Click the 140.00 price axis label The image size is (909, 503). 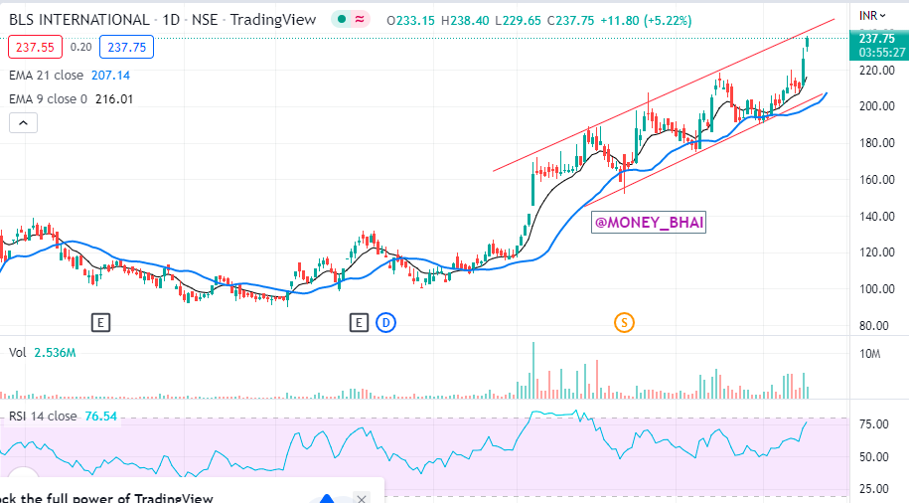point(876,217)
